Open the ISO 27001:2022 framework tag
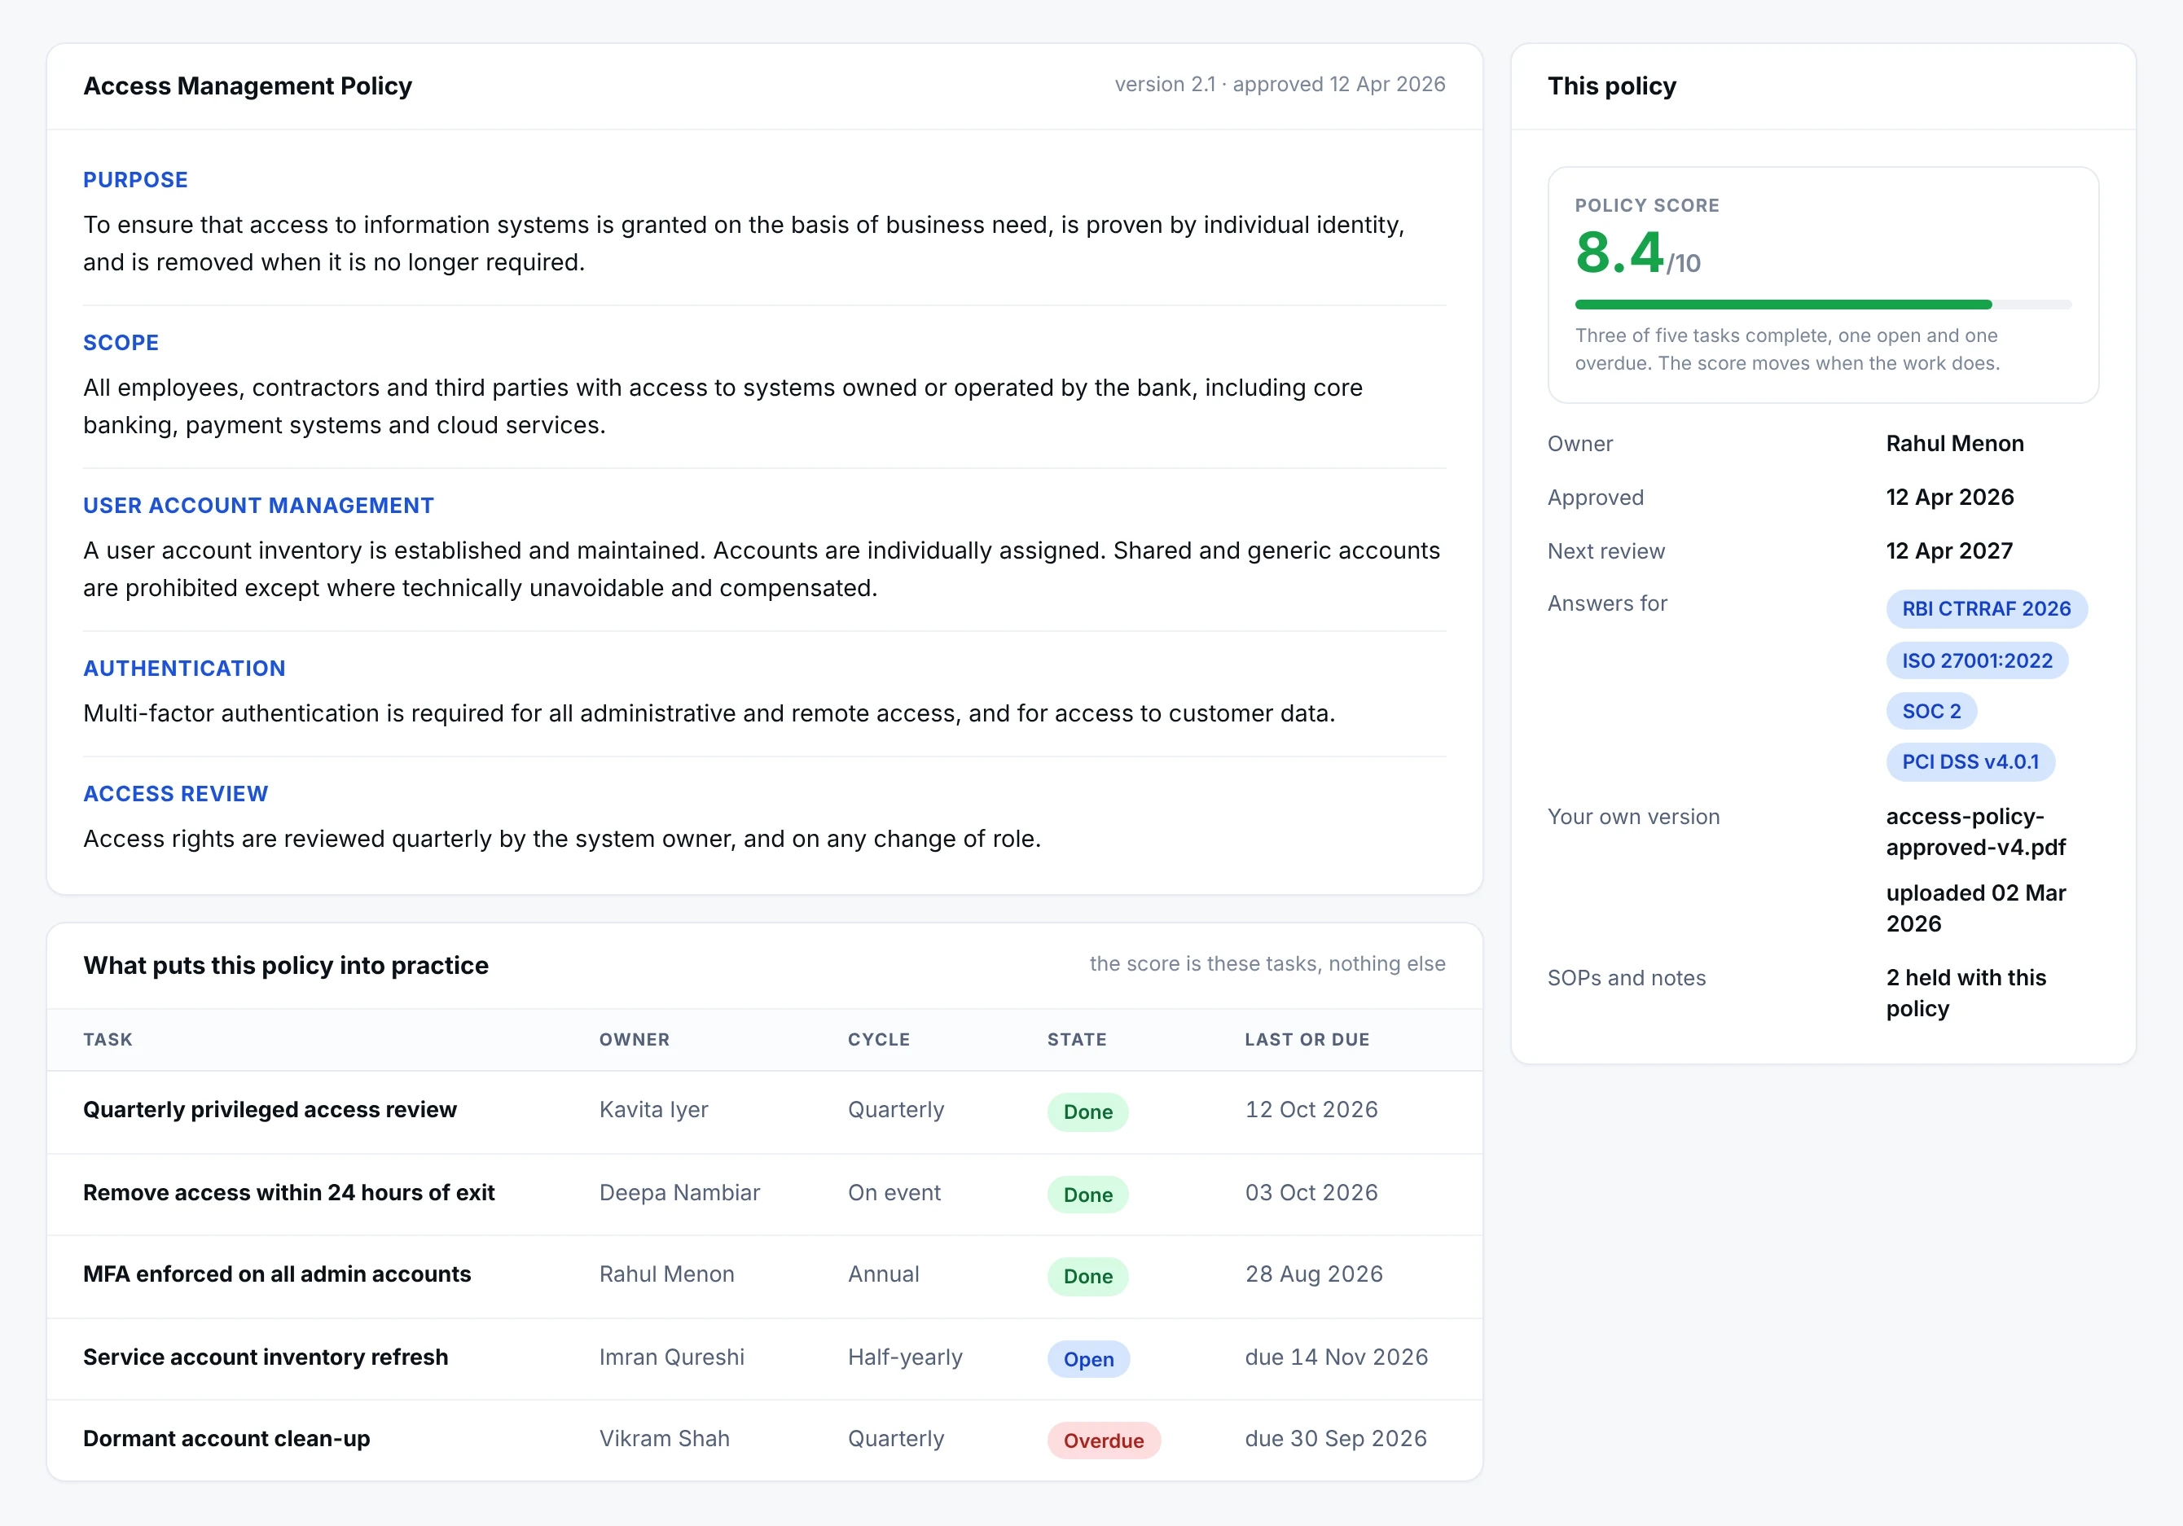The width and height of the screenshot is (2183, 1526). [1976, 660]
